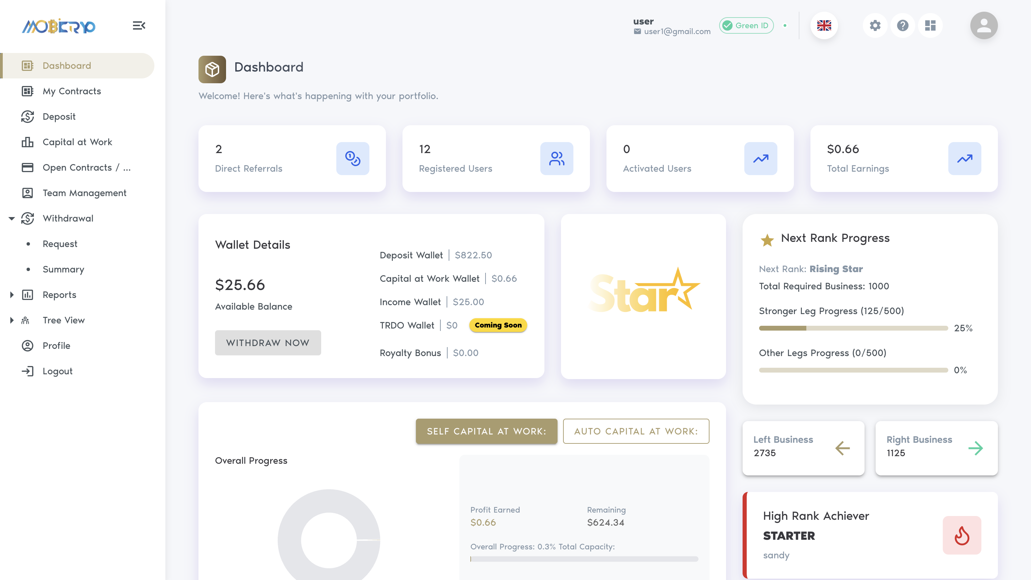Click the Capital at Work Wallet $0.66 value
1031x580 pixels.
tap(504, 278)
